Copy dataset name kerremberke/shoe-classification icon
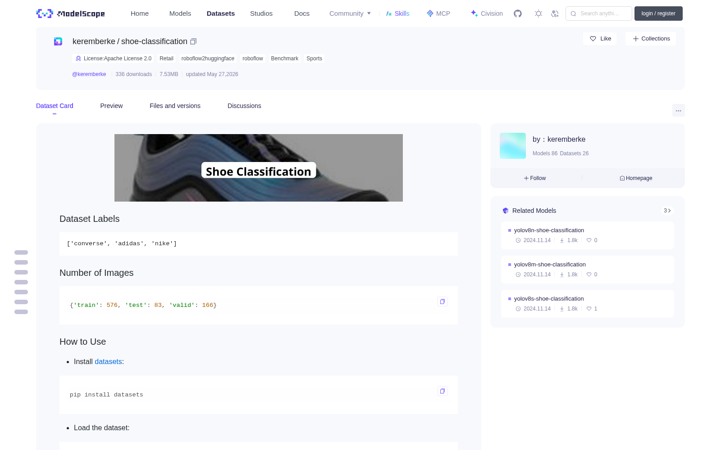The image size is (721, 450). coord(193,41)
